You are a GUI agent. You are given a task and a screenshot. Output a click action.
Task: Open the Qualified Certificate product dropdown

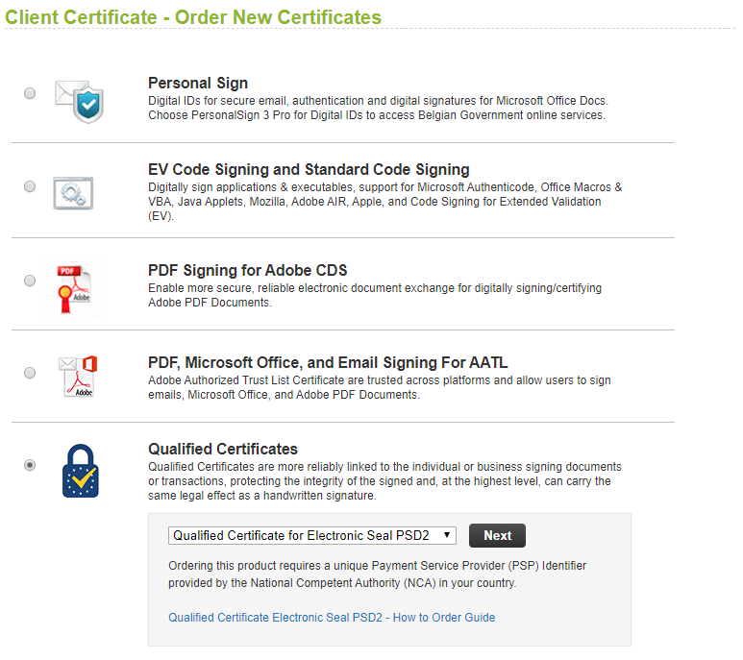click(311, 536)
